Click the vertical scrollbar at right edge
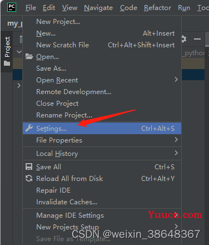The width and height of the screenshot is (209, 245). [207, 40]
